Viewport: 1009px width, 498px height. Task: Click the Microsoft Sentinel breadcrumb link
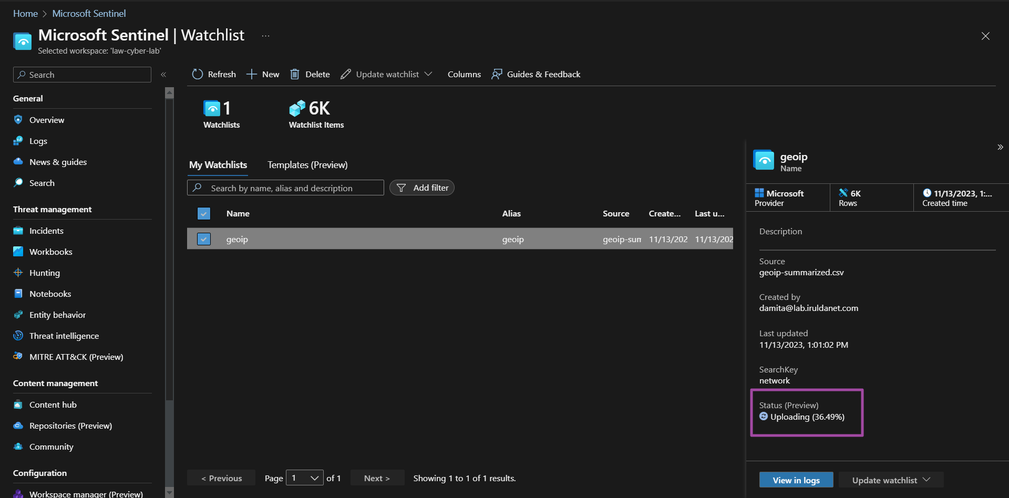click(x=89, y=14)
